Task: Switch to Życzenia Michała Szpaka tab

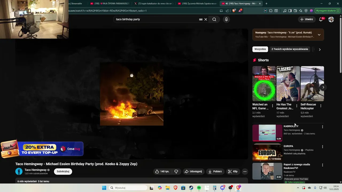Action: click(197, 3)
